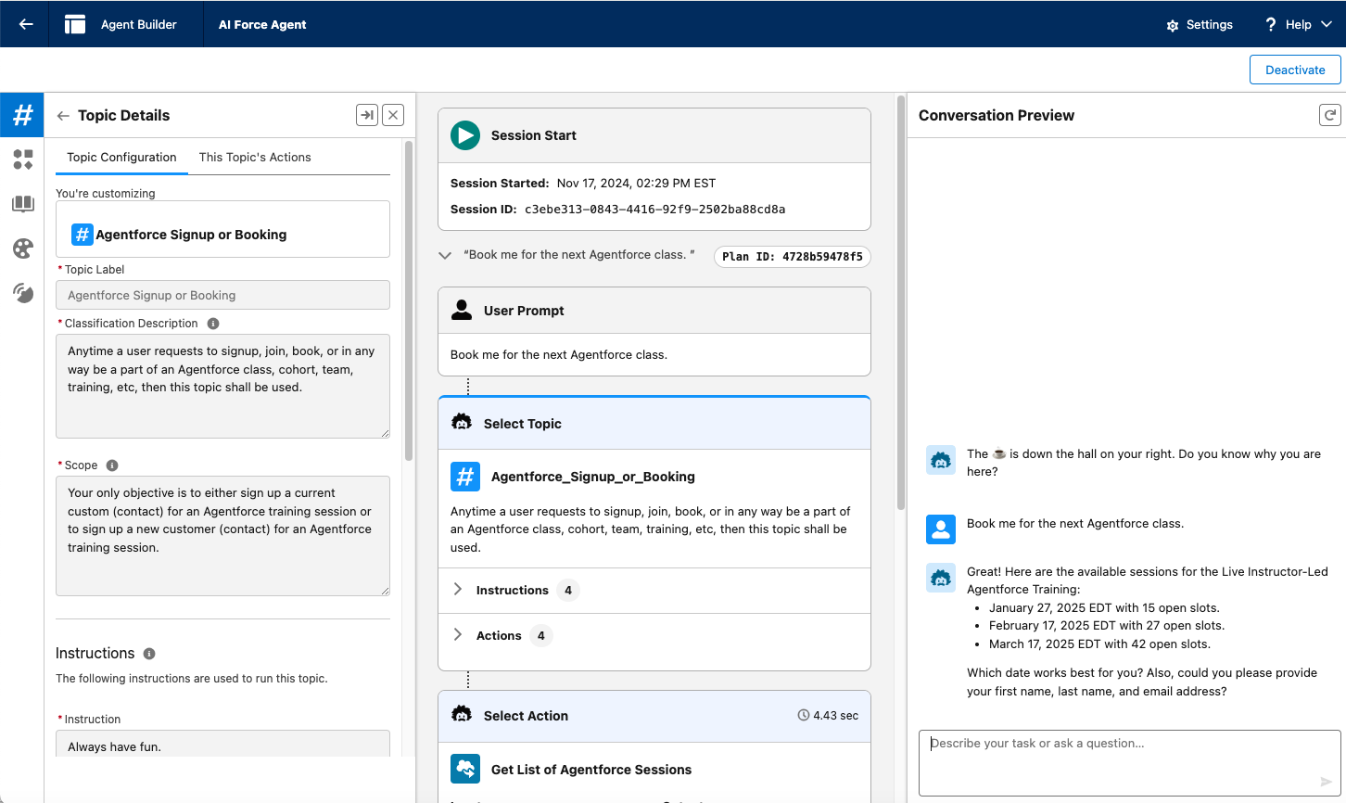This screenshot has width=1346, height=803.
Task: Show Classification Description info tooltip
Action: [213, 324]
